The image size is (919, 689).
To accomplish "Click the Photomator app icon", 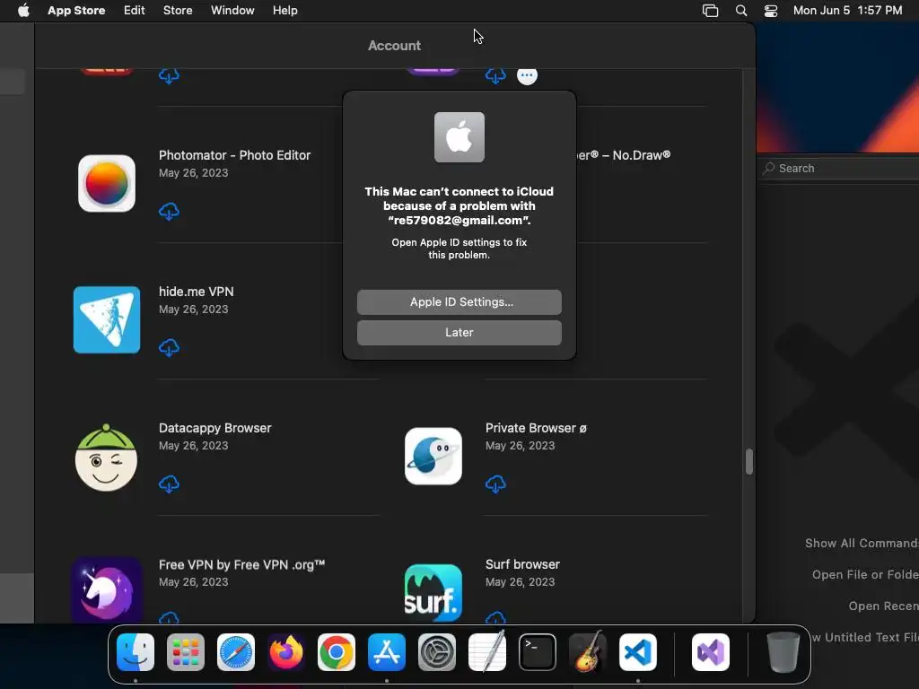I will coord(107,183).
